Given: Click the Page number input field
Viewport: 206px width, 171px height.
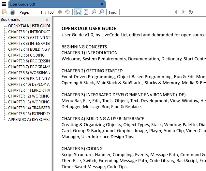Looking at the screenshot, I should [37, 12].
